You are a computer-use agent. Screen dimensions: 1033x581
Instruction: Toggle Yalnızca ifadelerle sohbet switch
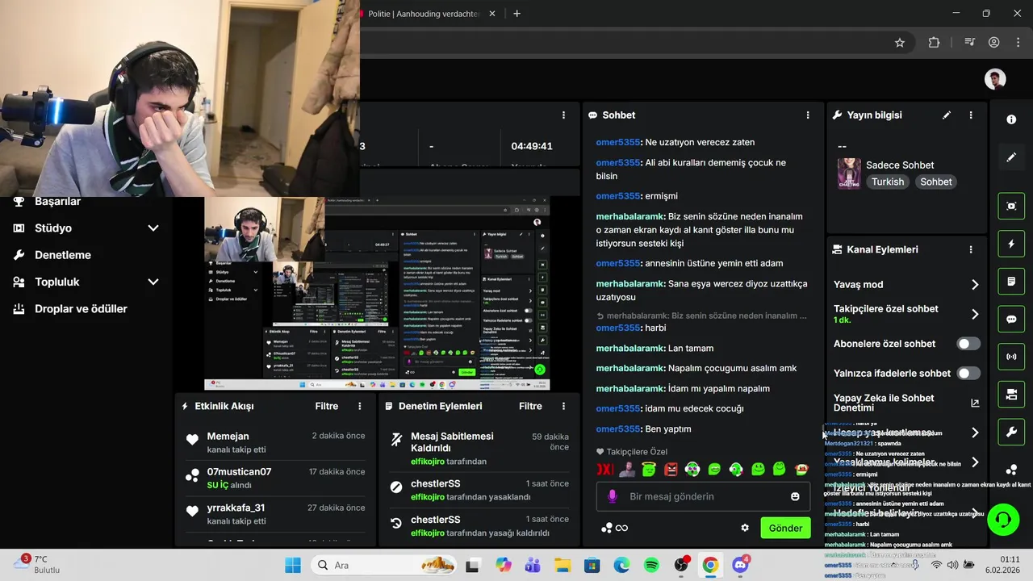[968, 374]
